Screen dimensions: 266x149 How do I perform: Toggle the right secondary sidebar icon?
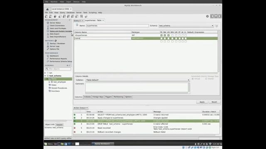click(220, 16)
